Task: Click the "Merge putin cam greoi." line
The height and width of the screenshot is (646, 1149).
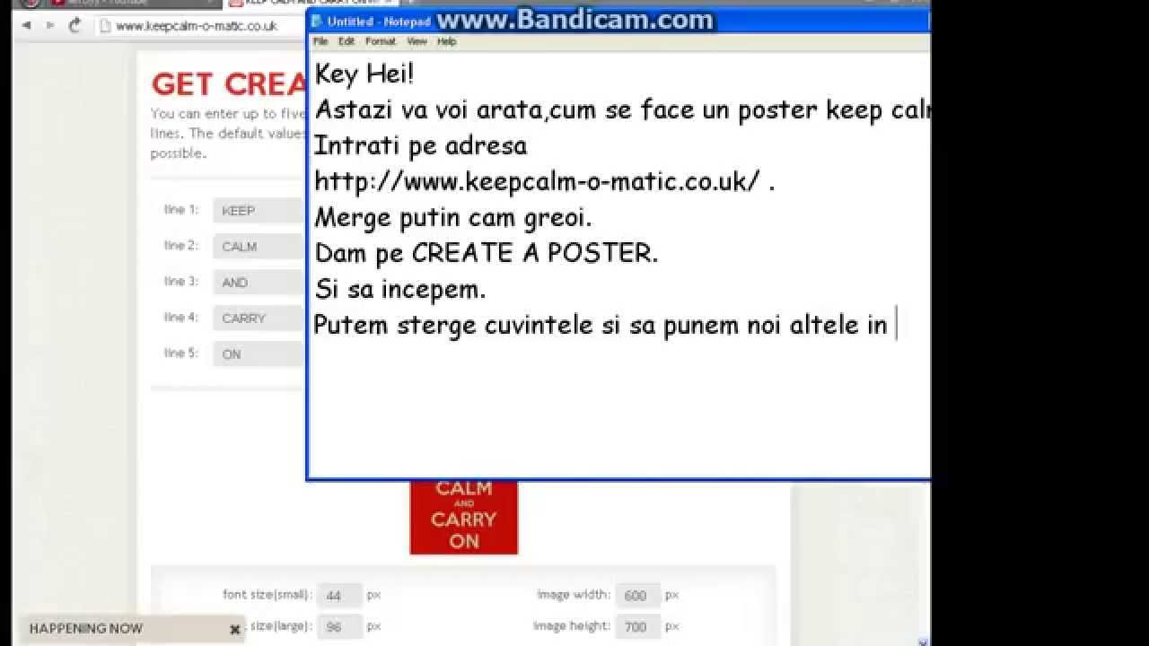Action: pos(453,217)
